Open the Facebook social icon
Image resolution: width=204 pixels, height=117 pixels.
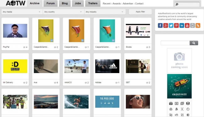point(160,25)
